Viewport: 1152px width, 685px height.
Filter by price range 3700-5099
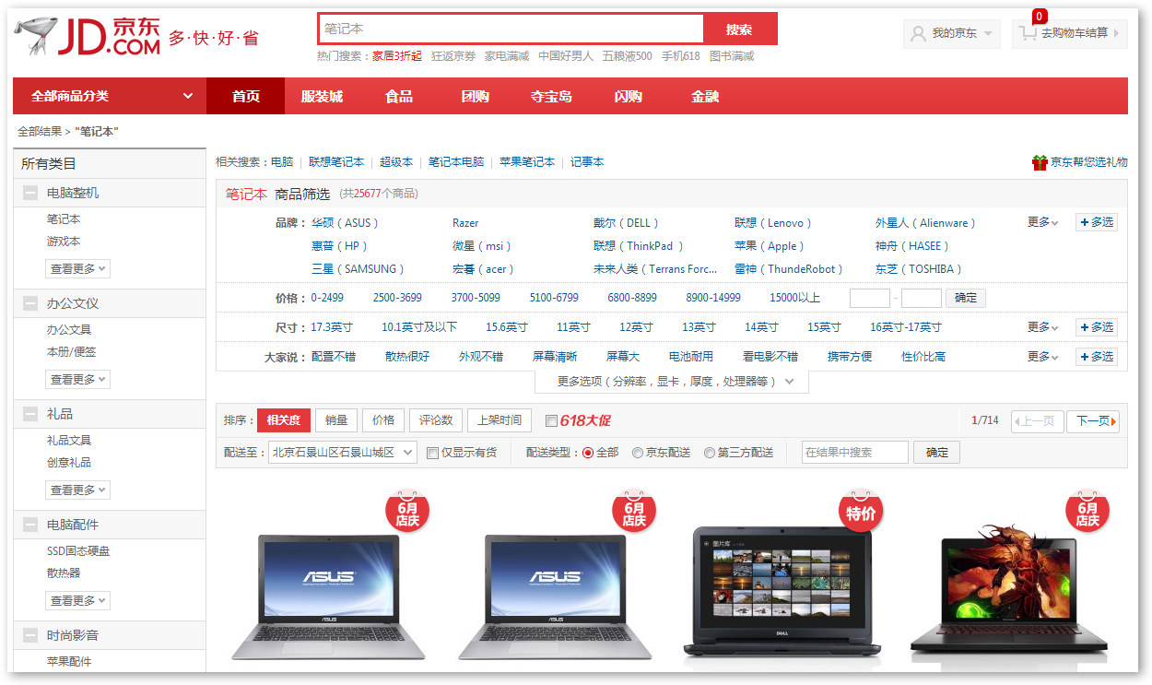pos(476,298)
